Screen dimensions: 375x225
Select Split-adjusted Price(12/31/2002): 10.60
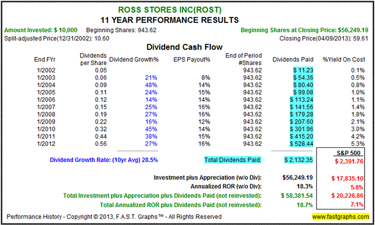point(57,38)
